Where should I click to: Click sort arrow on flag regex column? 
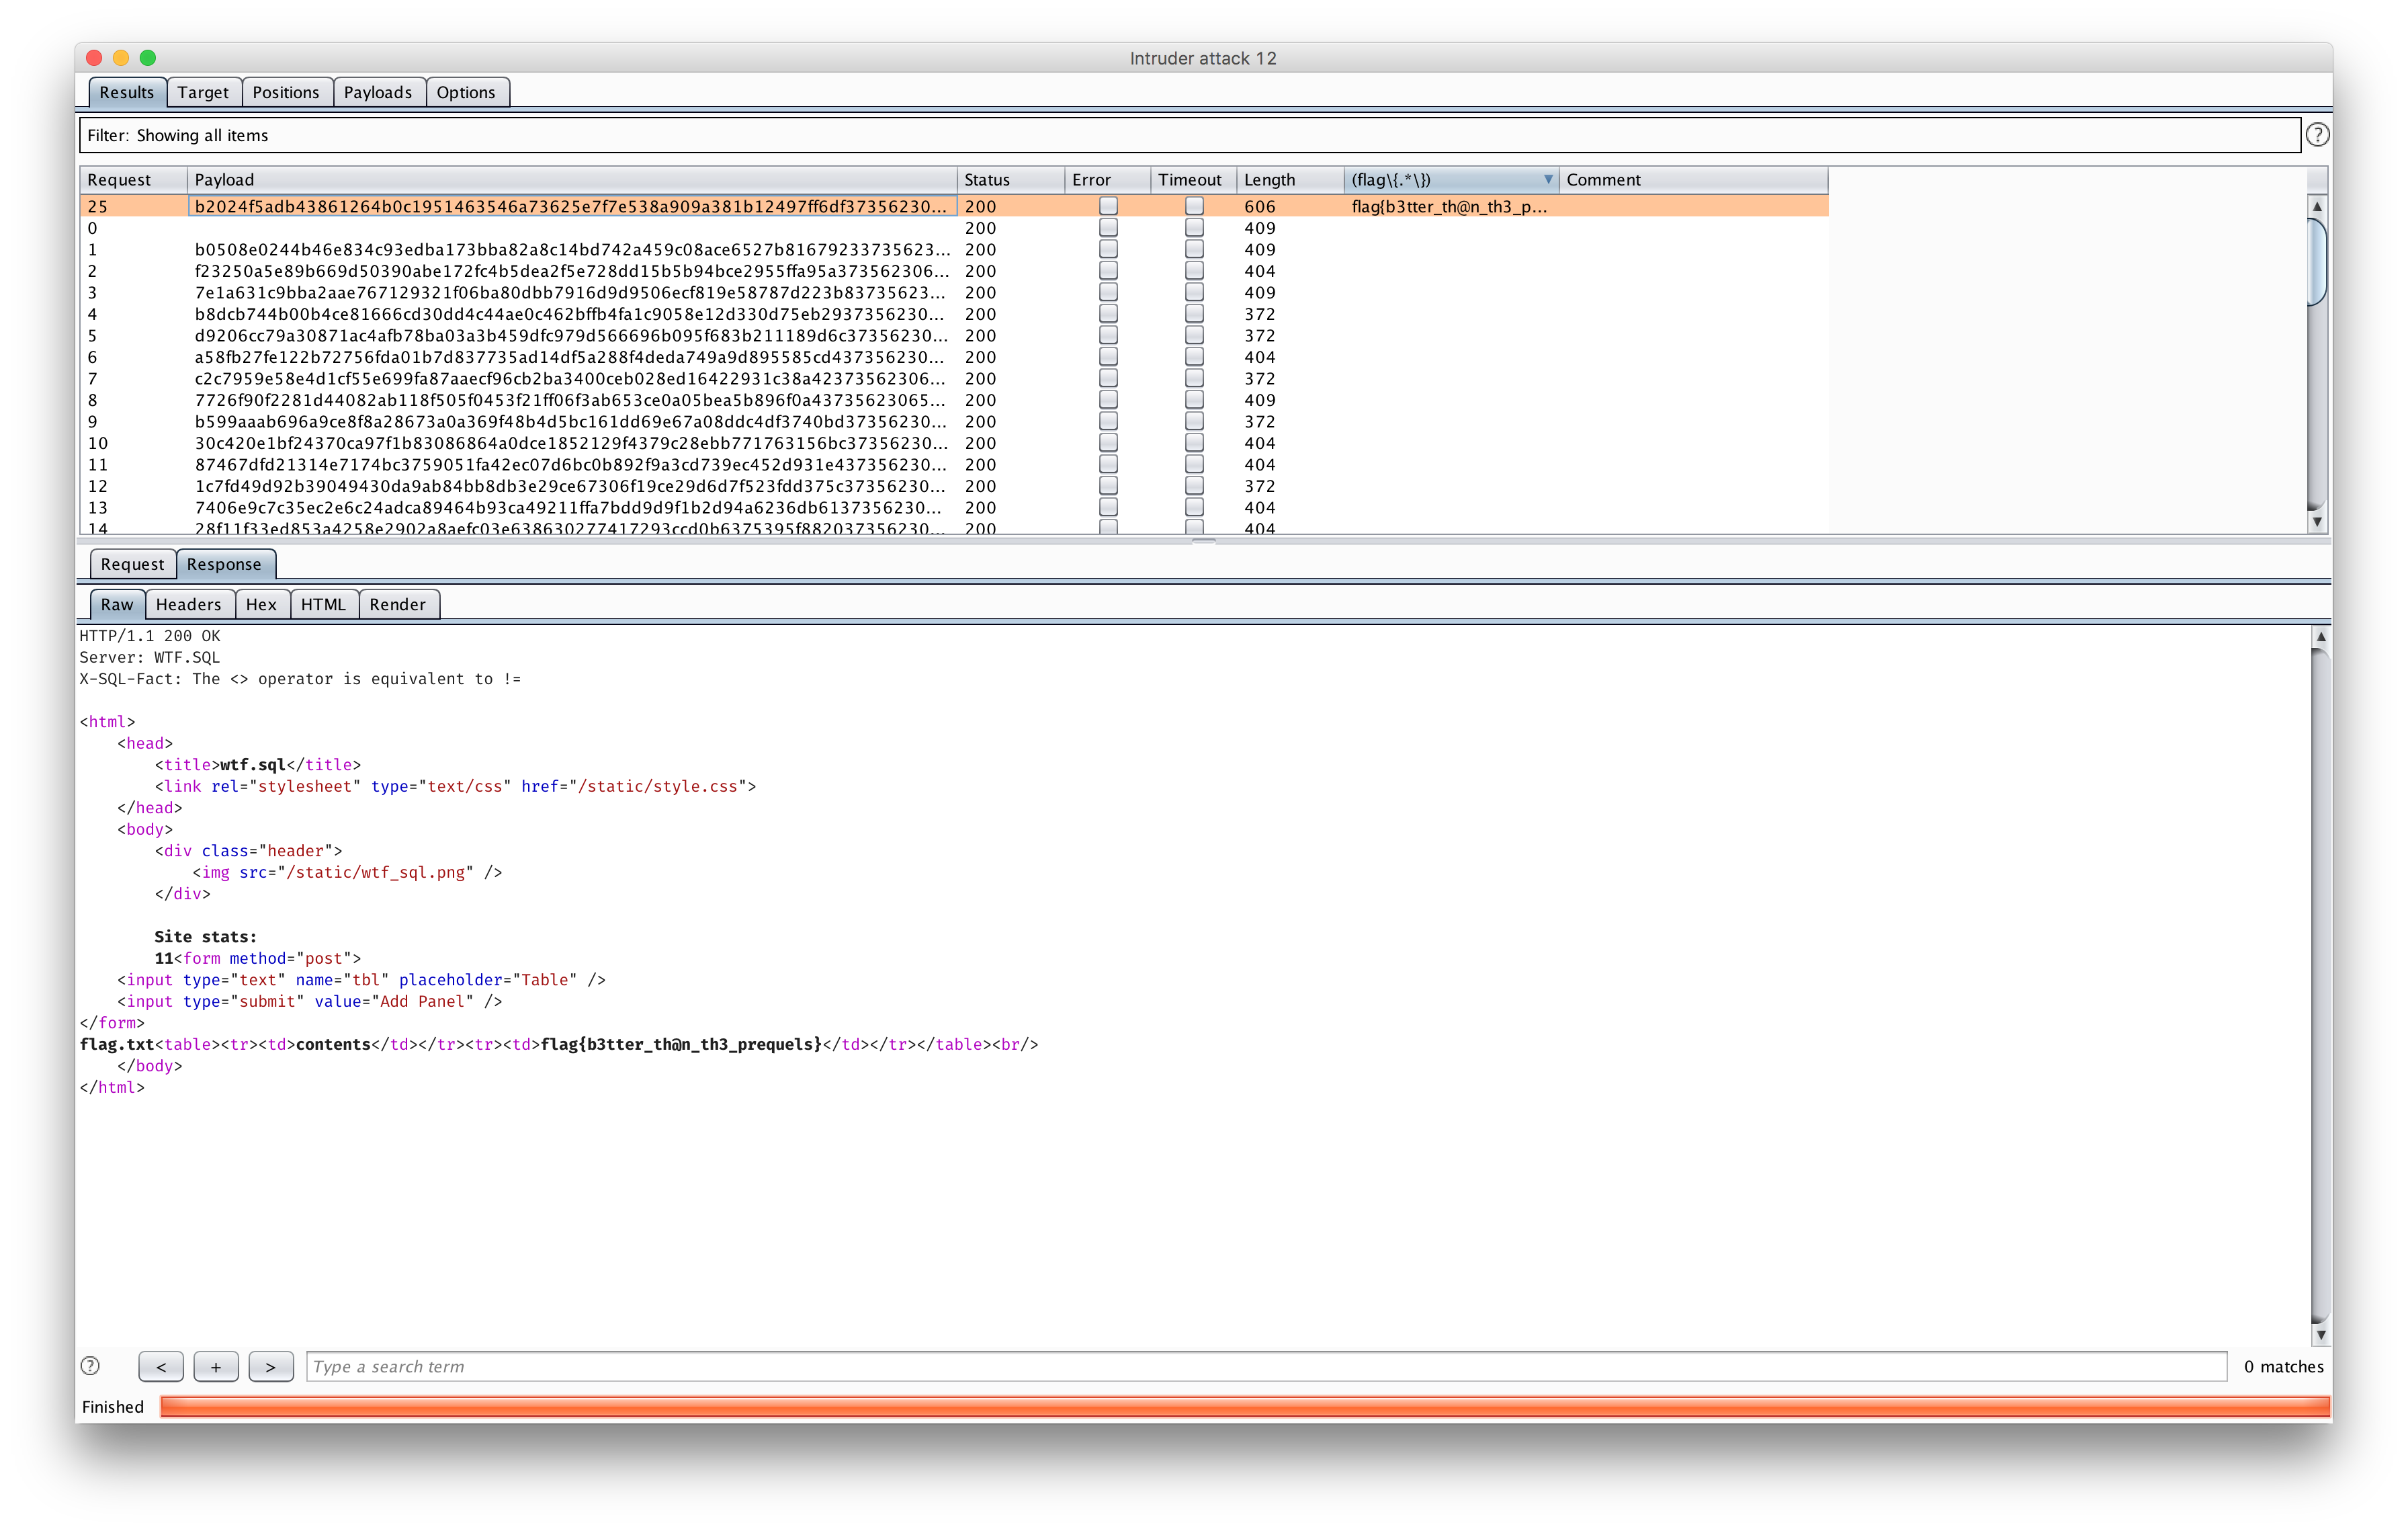tap(1547, 180)
